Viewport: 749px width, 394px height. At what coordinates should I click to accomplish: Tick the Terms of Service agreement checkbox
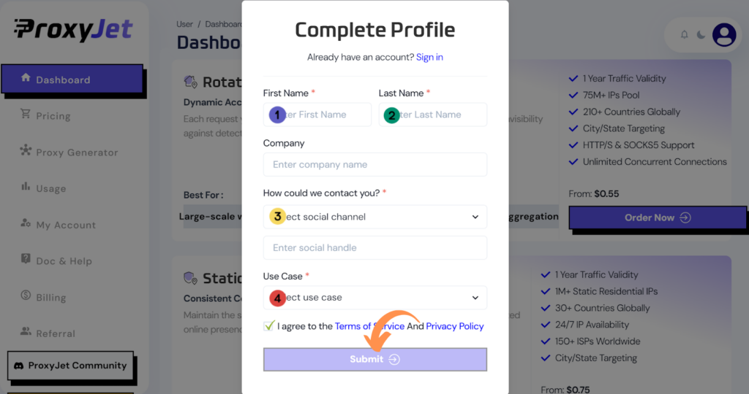(269, 326)
